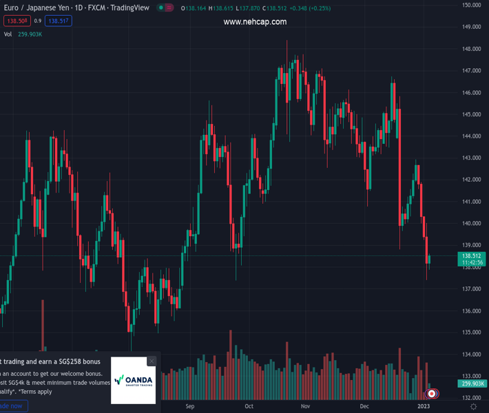Close the OANDA bonus advertisement

pyautogui.click(x=152, y=361)
